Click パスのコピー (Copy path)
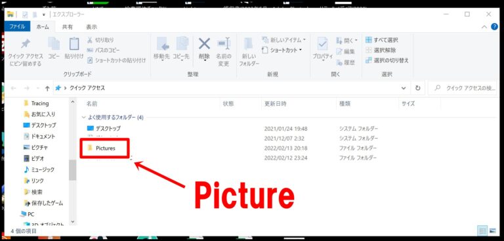 (103, 50)
